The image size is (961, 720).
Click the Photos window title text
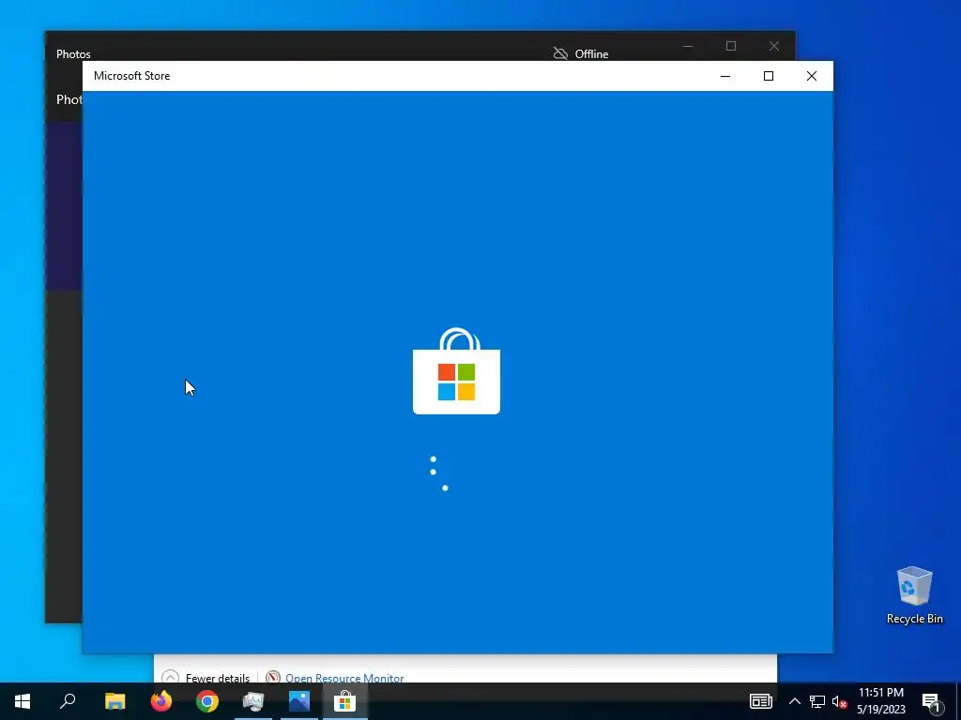click(73, 53)
